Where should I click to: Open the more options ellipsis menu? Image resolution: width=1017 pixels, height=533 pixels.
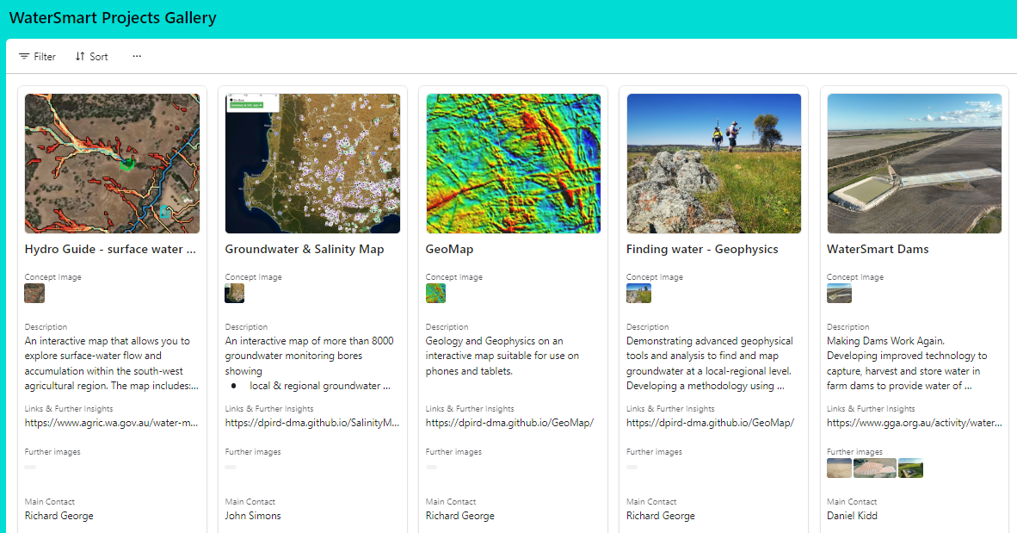[x=137, y=57]
